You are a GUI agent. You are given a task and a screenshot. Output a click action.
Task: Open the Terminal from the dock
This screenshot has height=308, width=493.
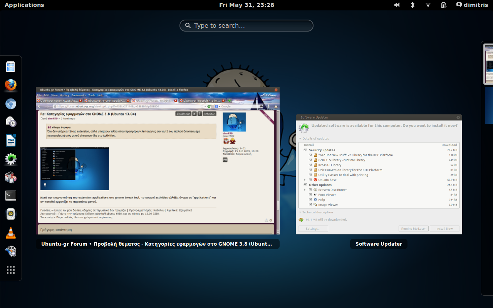pos(11,196)
